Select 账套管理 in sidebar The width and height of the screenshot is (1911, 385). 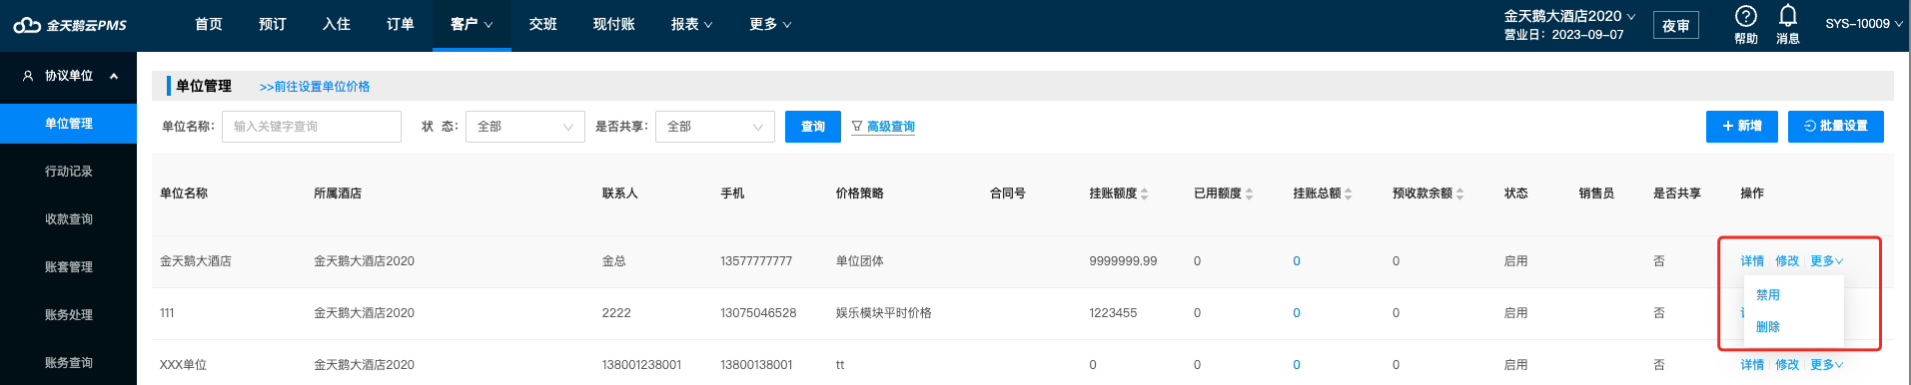point(68,267)
